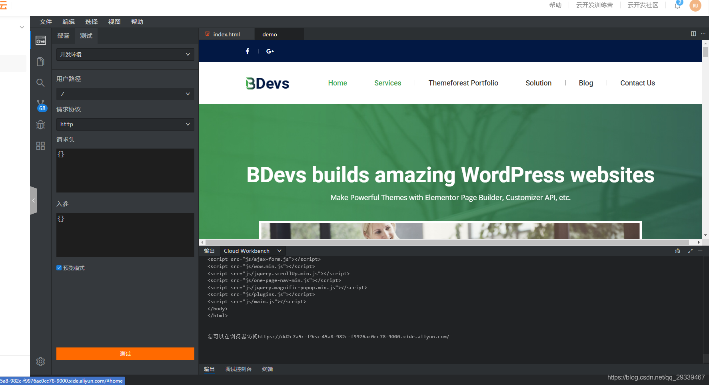The height and width of the screenshot is (385, 709).
Task: Switch to the index.html editor tab
Action: 227,34
